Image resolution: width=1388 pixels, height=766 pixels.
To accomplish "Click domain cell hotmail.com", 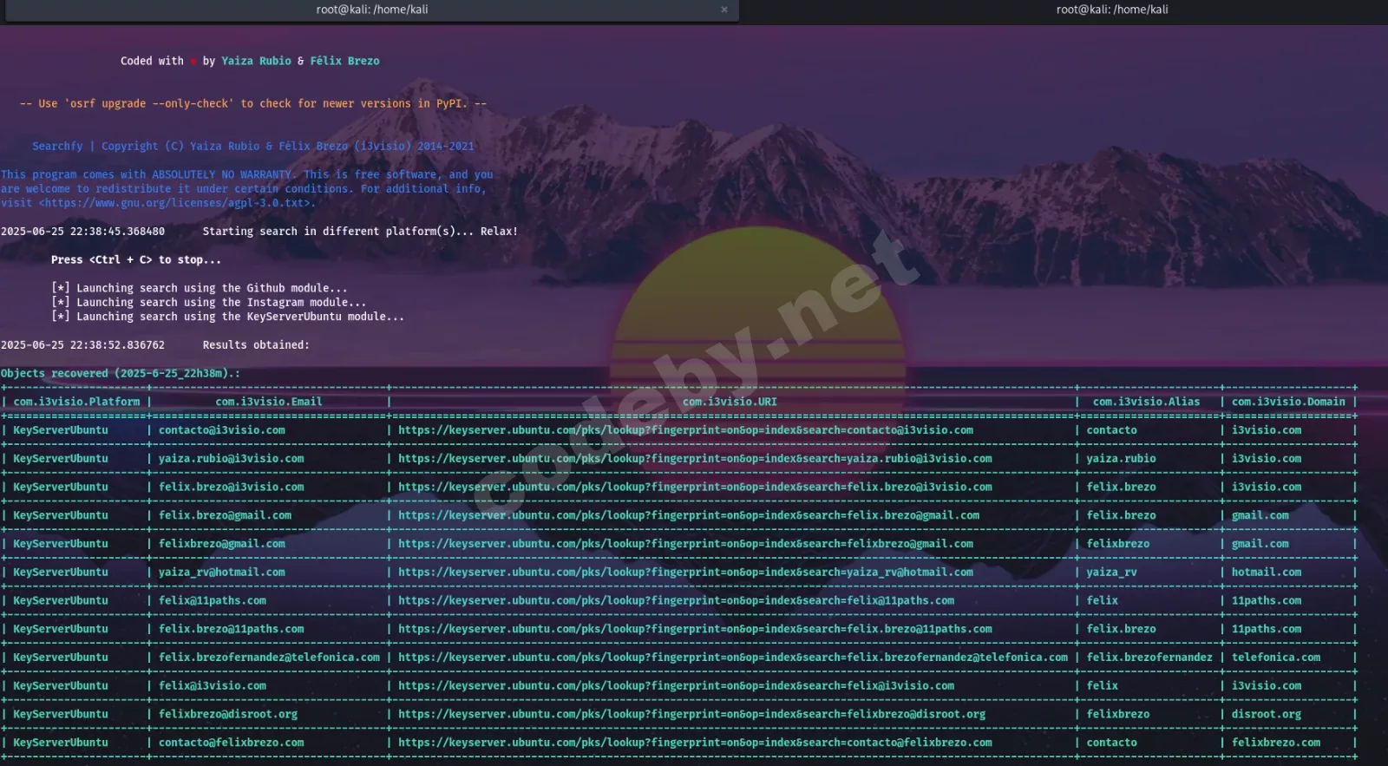I will (x=1267, y=573).
